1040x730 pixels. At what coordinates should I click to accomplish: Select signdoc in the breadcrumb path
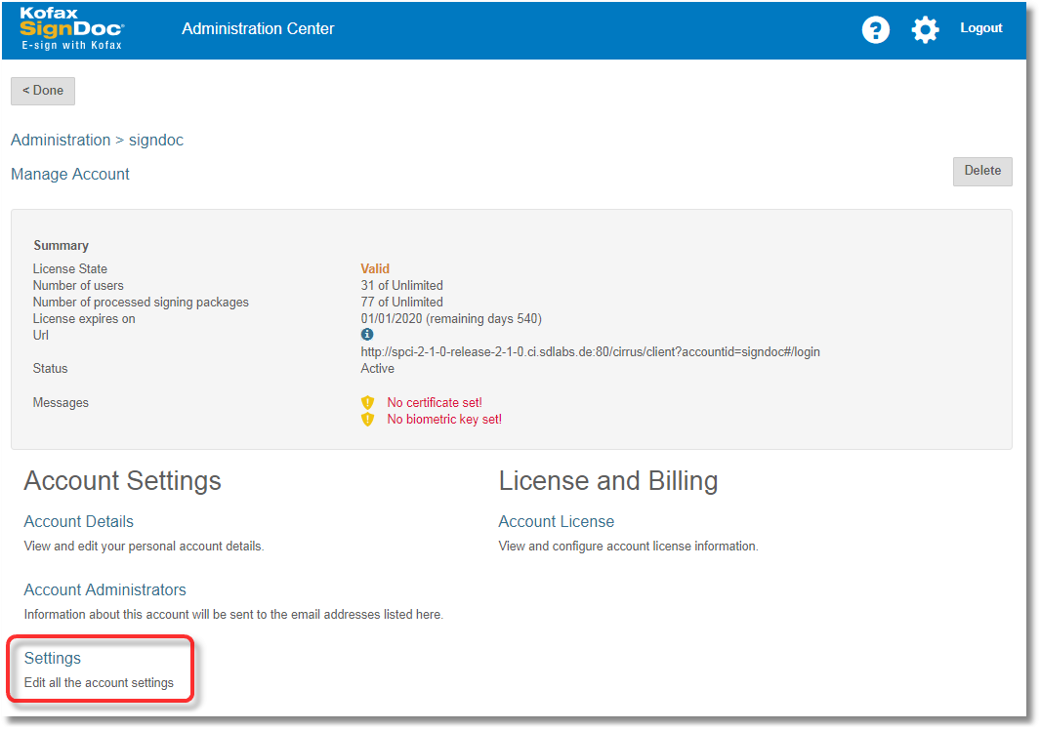click(156, 141)
